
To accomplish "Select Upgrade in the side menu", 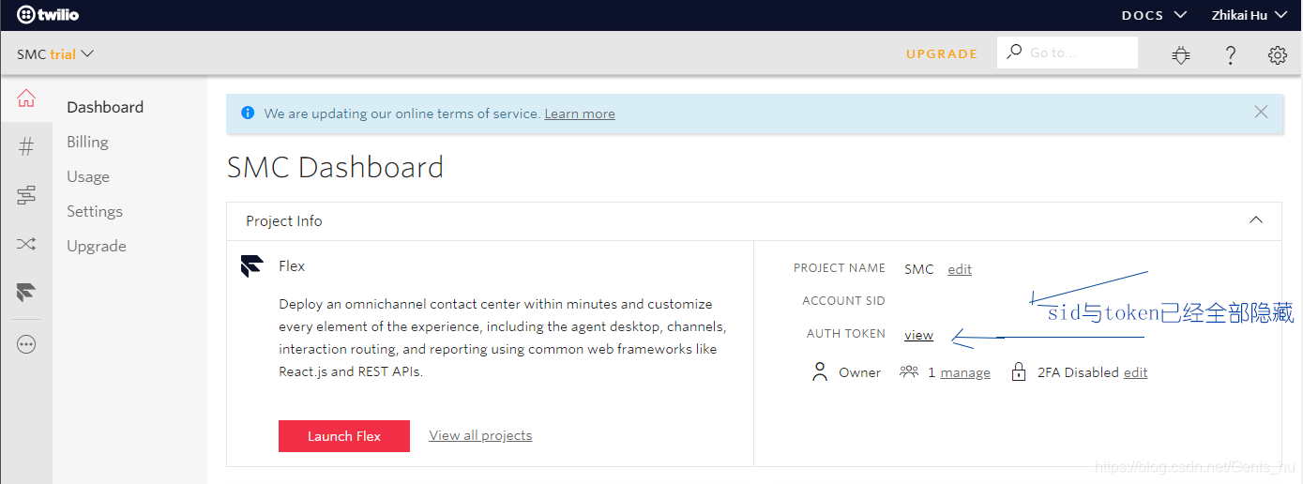I will click(x=97, y=246).
